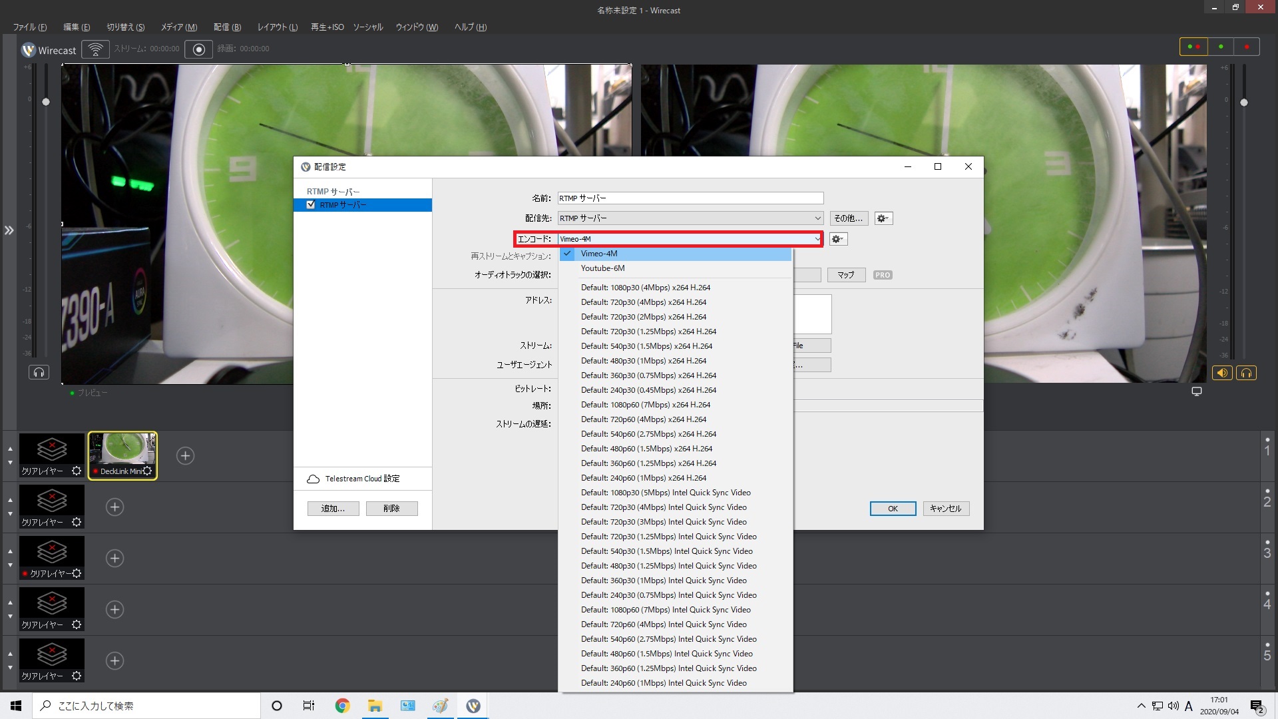The image size is (1278, 719).
Task: Add a shot on layer 5 plus icon
Action: [114, 661]
